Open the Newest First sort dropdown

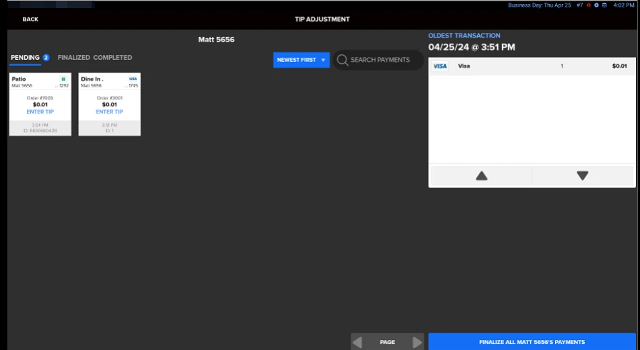coord(301,60)
